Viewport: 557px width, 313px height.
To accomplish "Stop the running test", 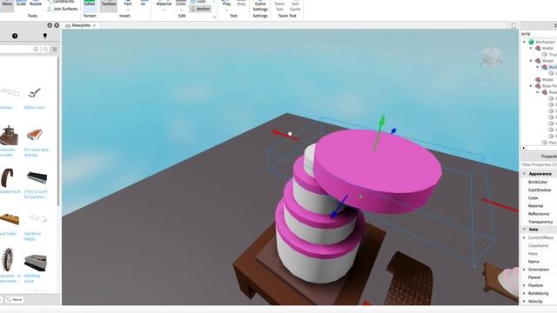I will coord(241,3).
